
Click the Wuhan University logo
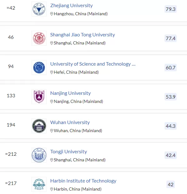point(39,126)
